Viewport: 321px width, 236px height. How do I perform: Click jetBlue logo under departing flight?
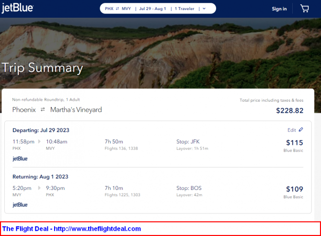tap(20, 158)
